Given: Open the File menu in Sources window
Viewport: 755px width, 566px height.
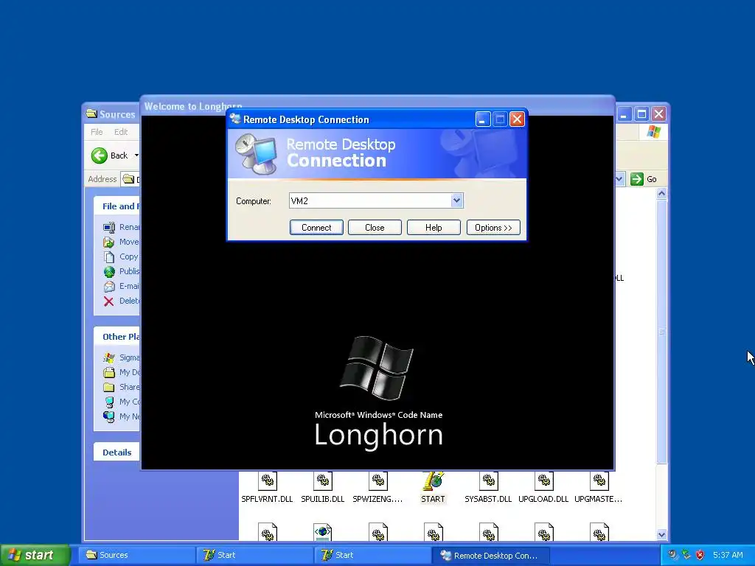Looking at the screenshot, I should pos(97,132).
